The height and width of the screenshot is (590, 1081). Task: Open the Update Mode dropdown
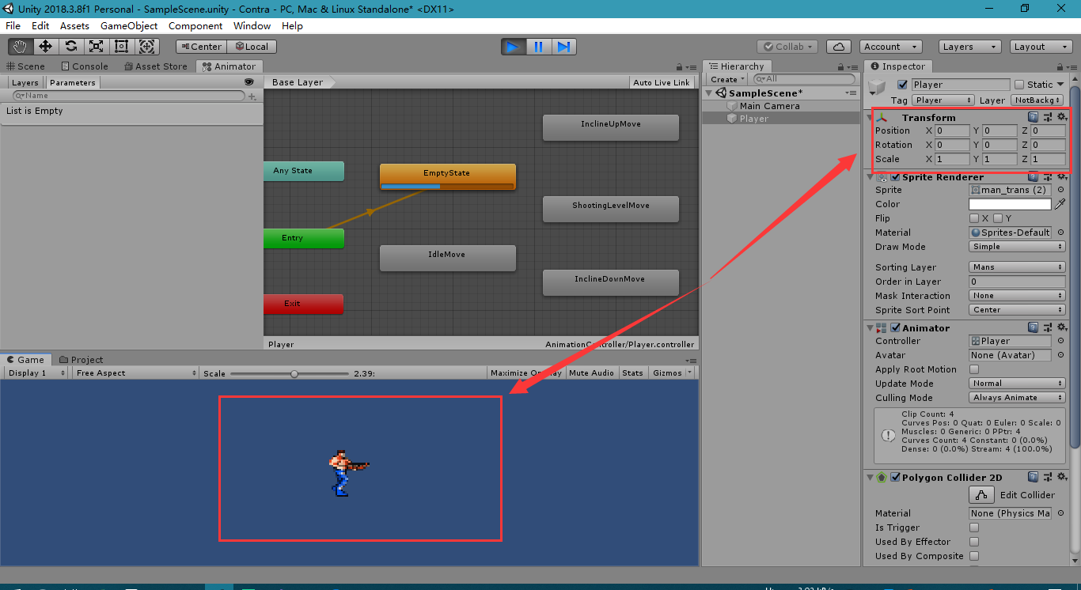point(1017,383)
